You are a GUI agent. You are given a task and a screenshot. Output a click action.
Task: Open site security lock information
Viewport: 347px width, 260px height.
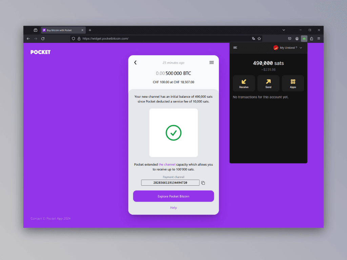click(79, 39)
